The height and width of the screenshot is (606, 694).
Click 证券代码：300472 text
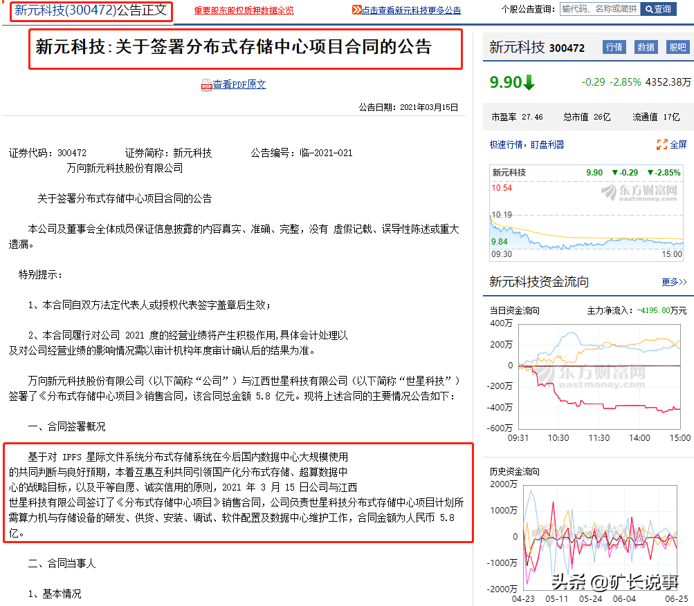48,153
